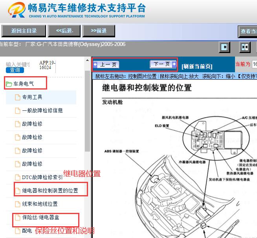
Task: Go to previous page with 上一页
Action: pos(106,64)
